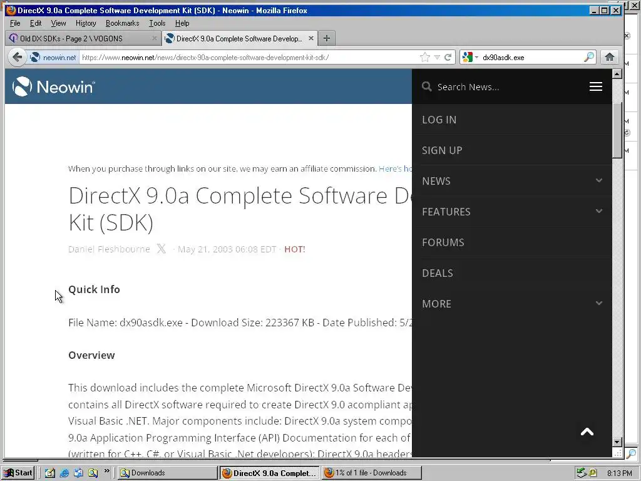641x481 pixels.
Task: Click the affiliate "Here's how" link
Action: click(x=396, y=168)
